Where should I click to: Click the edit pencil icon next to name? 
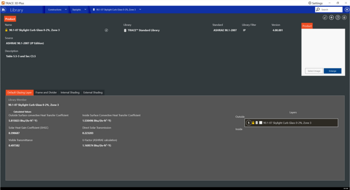[x=106, y=30]
